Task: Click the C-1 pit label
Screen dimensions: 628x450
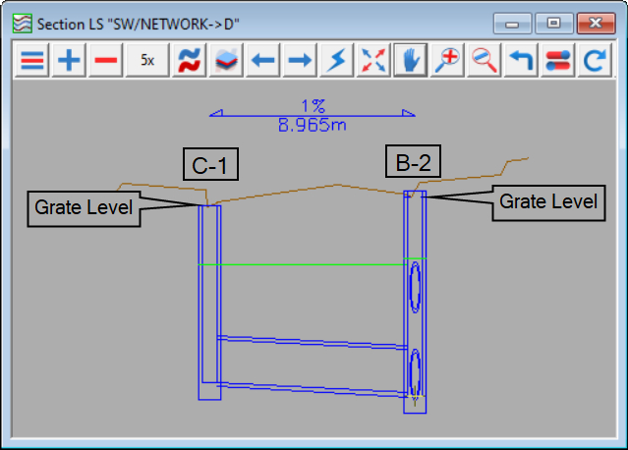Action: click(x=210, y=164)
